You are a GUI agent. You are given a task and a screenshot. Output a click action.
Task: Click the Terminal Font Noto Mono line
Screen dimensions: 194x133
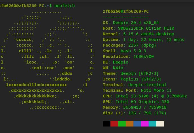137,90
